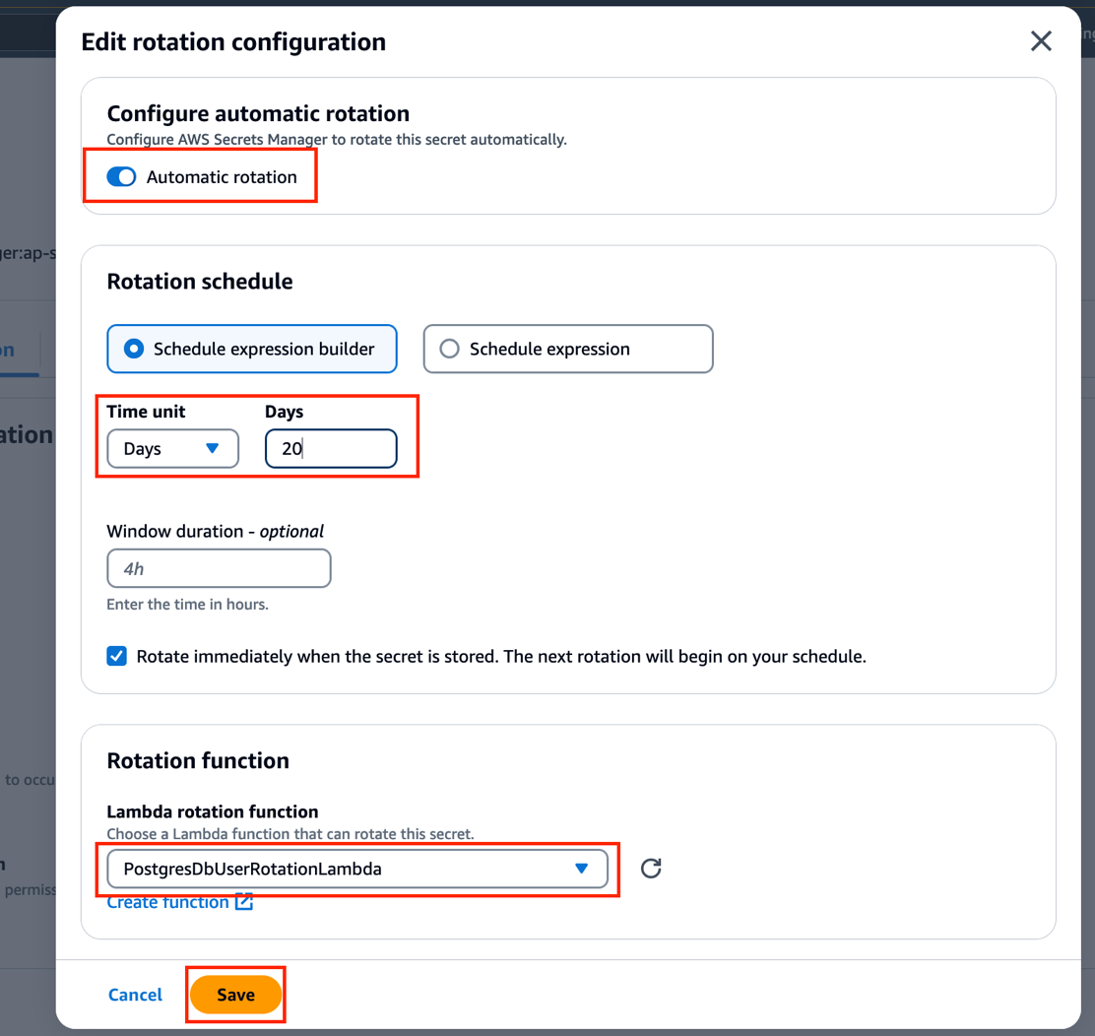Viewport: 1095px width, 1036px height.
Task: Open the Time unit dropdown showing Days
Action: point(172,448)
